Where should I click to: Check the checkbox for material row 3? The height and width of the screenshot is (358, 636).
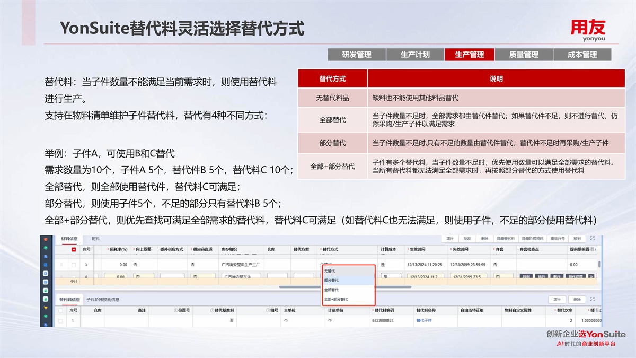(74, 264)
